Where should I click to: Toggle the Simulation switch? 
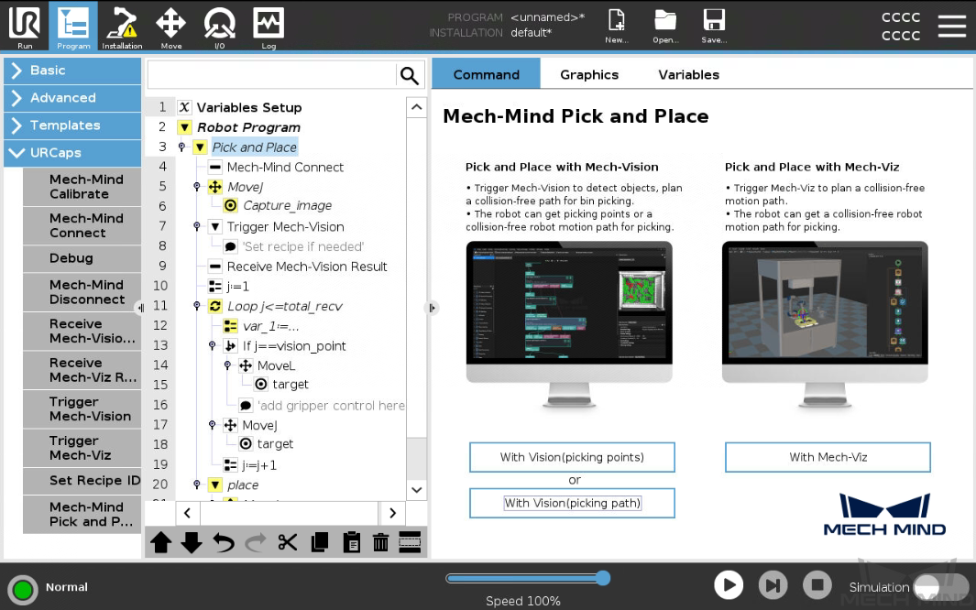tap(940, 586)
